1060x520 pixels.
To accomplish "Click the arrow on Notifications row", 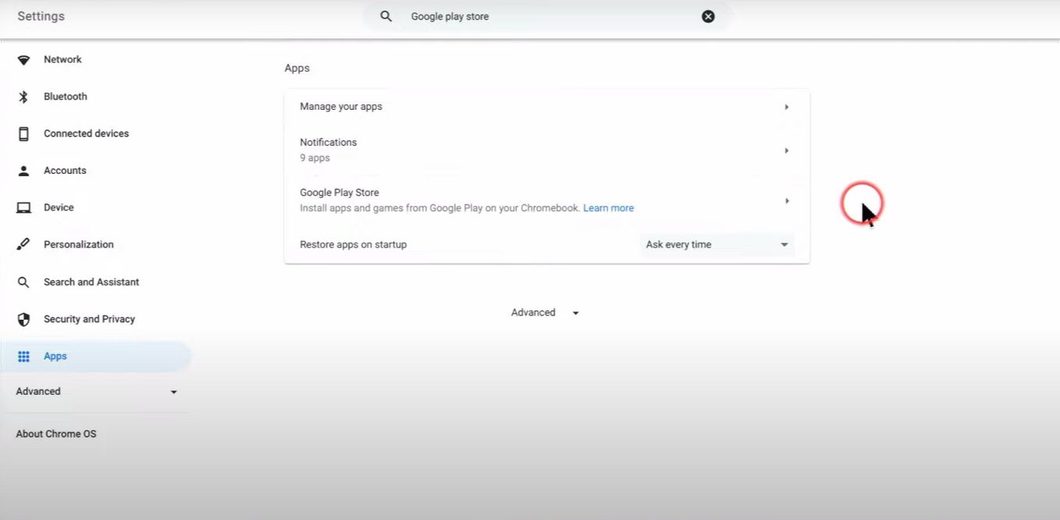I will pyautogui.click(x=786, y=150).
